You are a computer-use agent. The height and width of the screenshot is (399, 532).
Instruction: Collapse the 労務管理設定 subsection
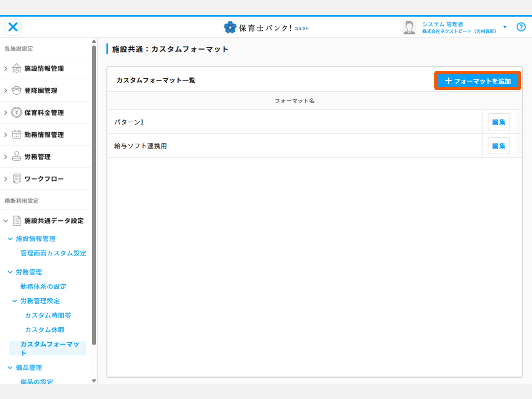(15, 301)
